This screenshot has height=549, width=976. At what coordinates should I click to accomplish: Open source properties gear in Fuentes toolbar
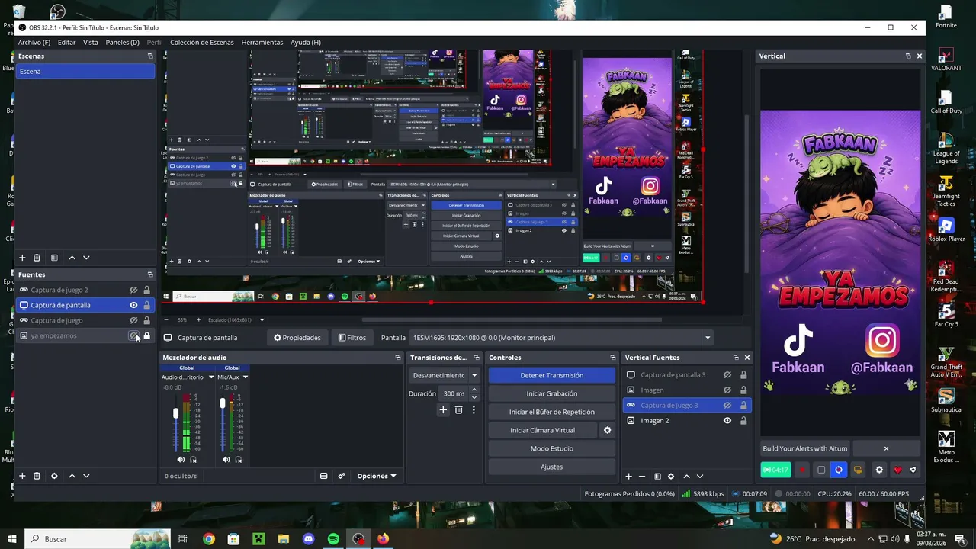54,476
